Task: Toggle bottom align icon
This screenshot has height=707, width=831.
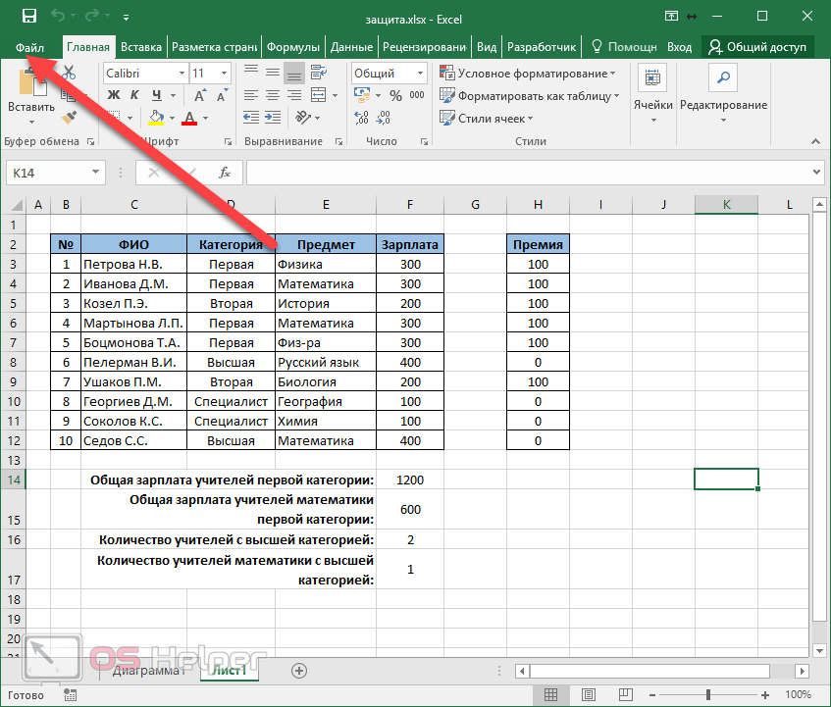Action: coord(294,74)
